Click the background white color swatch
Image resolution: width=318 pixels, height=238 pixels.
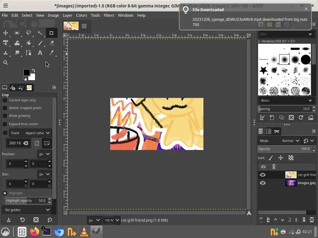[x=33, y=78]
